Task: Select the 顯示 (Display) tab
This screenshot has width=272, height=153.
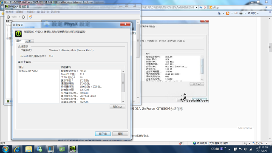Action: (x=19, y=41)
